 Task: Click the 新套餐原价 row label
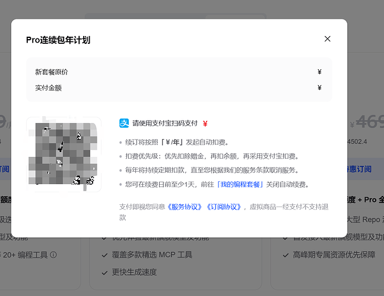[52, 72]
